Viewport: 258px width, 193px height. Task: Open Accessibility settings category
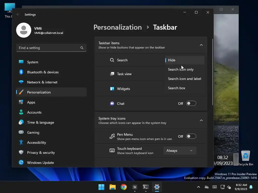[51, 142]
